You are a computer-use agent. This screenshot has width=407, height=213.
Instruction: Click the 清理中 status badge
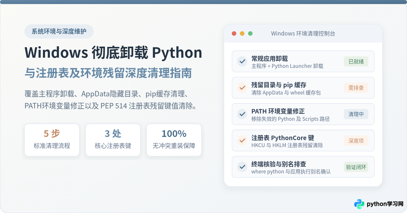[356, 114]
